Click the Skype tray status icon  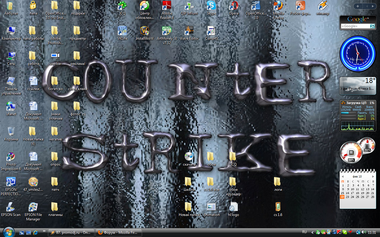344,232
